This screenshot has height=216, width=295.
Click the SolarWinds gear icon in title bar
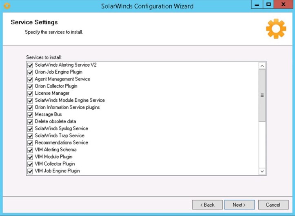click(x=7, y=6)
